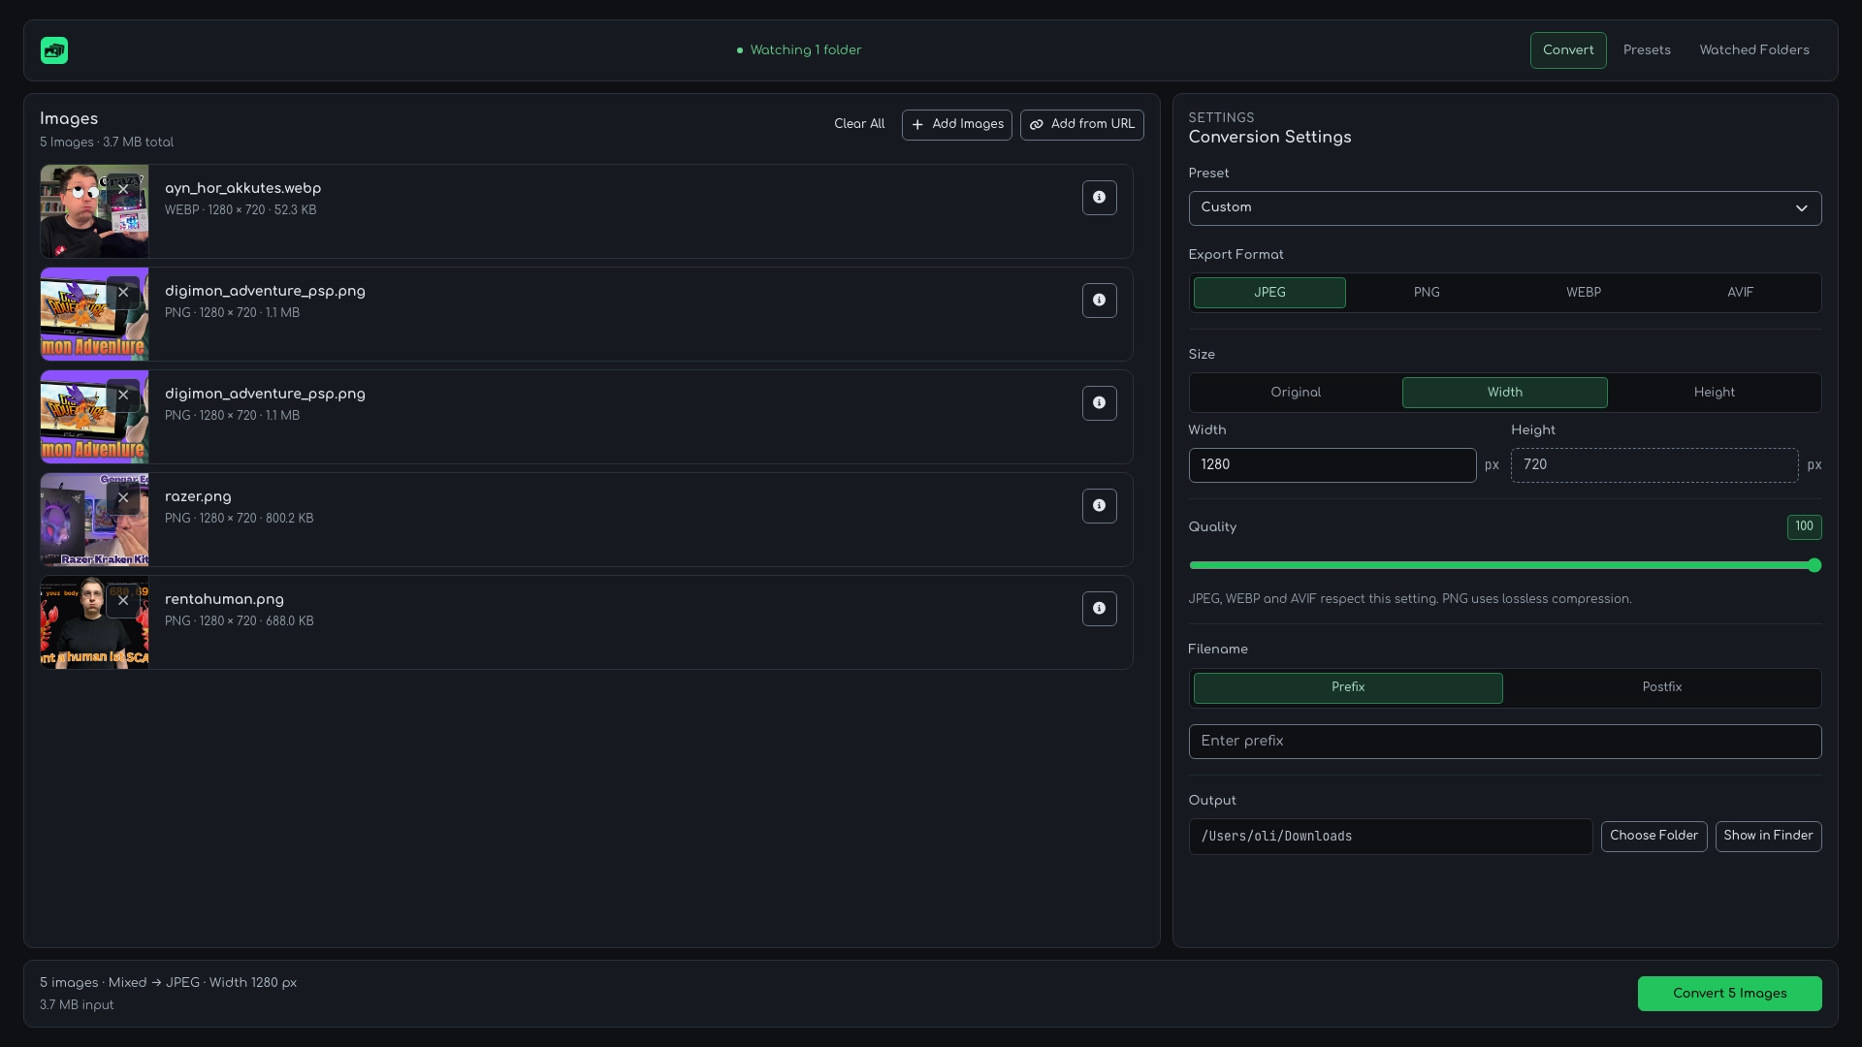
Task: Click the Enter prefix text field
Action: pos(1505,742)
